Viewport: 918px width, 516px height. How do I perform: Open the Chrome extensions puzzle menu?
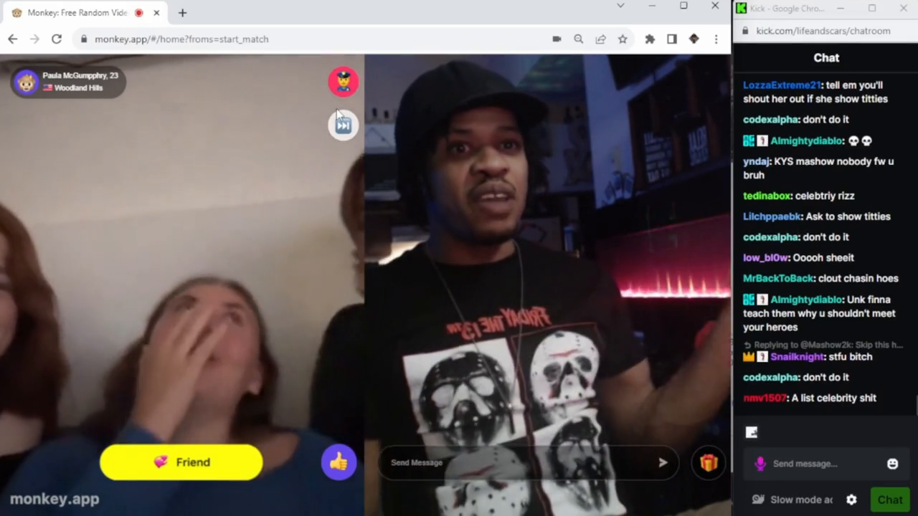650,39
